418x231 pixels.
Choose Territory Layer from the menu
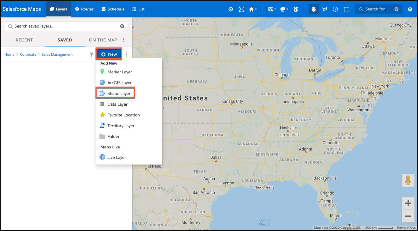[129, 126]
